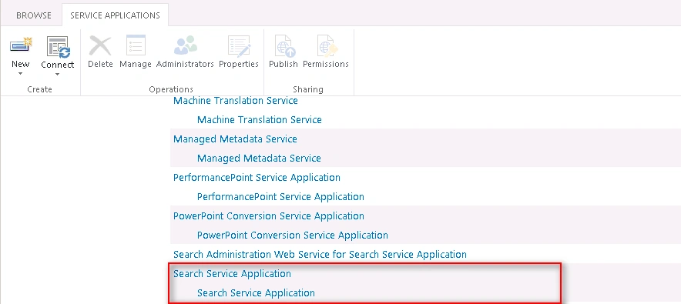Click the Properties button label
The height and width of the screenshot is (304, 681).
(239, 64)
